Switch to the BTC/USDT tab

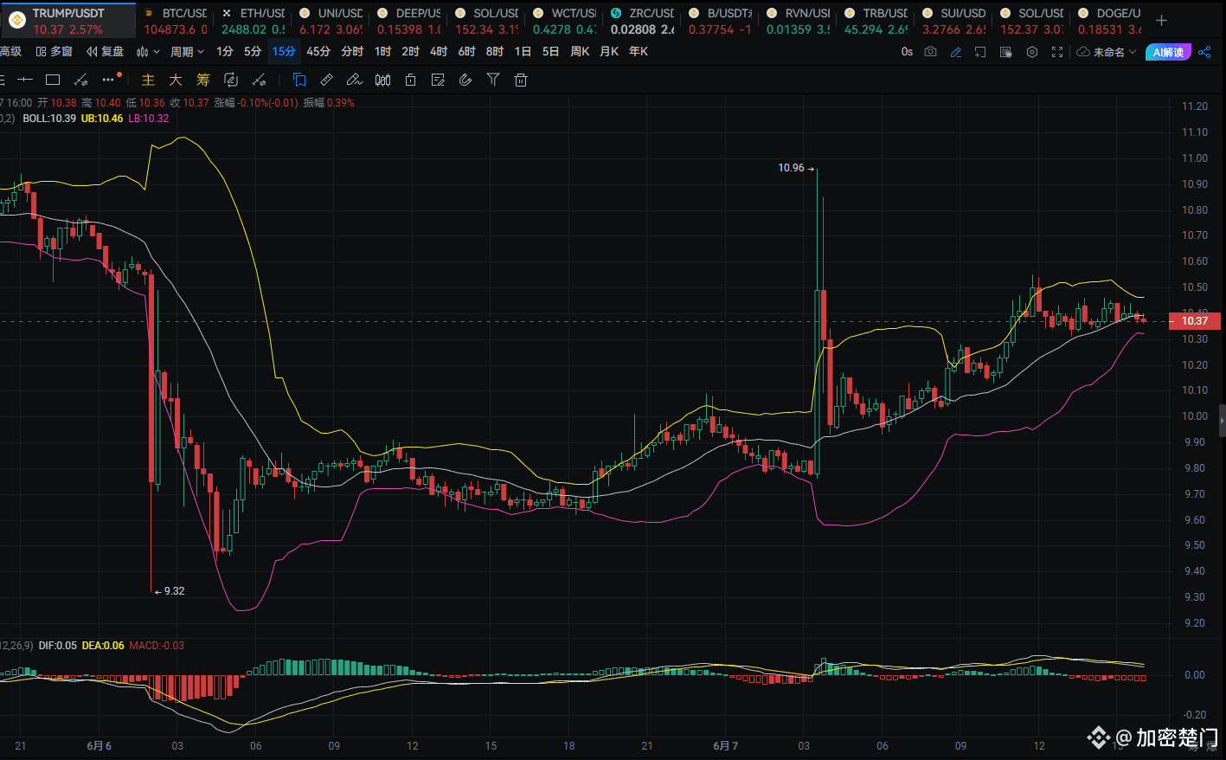coord(176,21)
